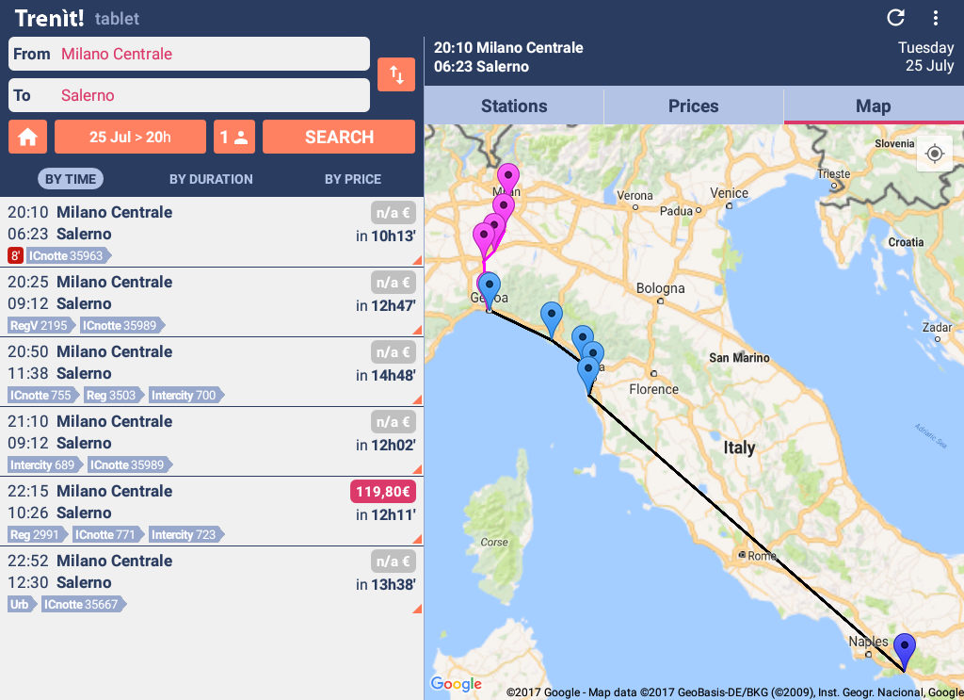
Task: Tap the topmost magenta pin at Milan
Action: [x=508, y=179]
